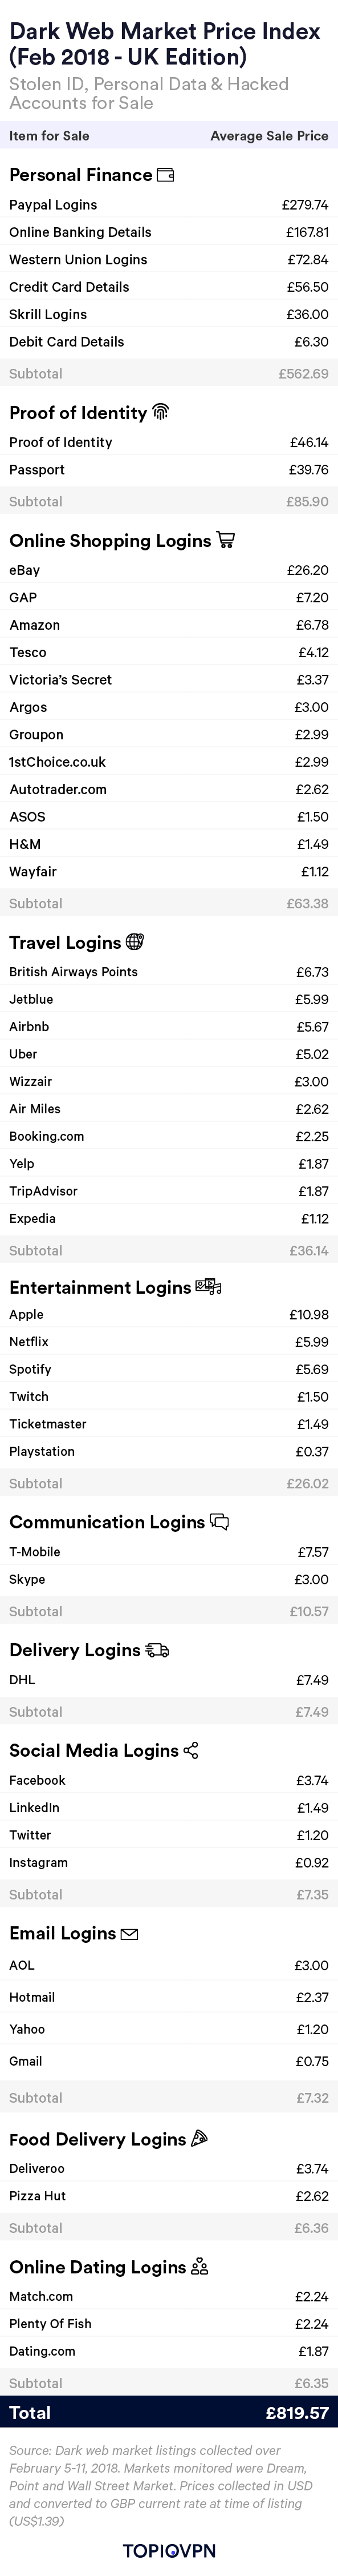Screen dimensions: 338x2576
Task: Click the people icon beside Online Dating Logins
Action: (x=199, y=2267)
